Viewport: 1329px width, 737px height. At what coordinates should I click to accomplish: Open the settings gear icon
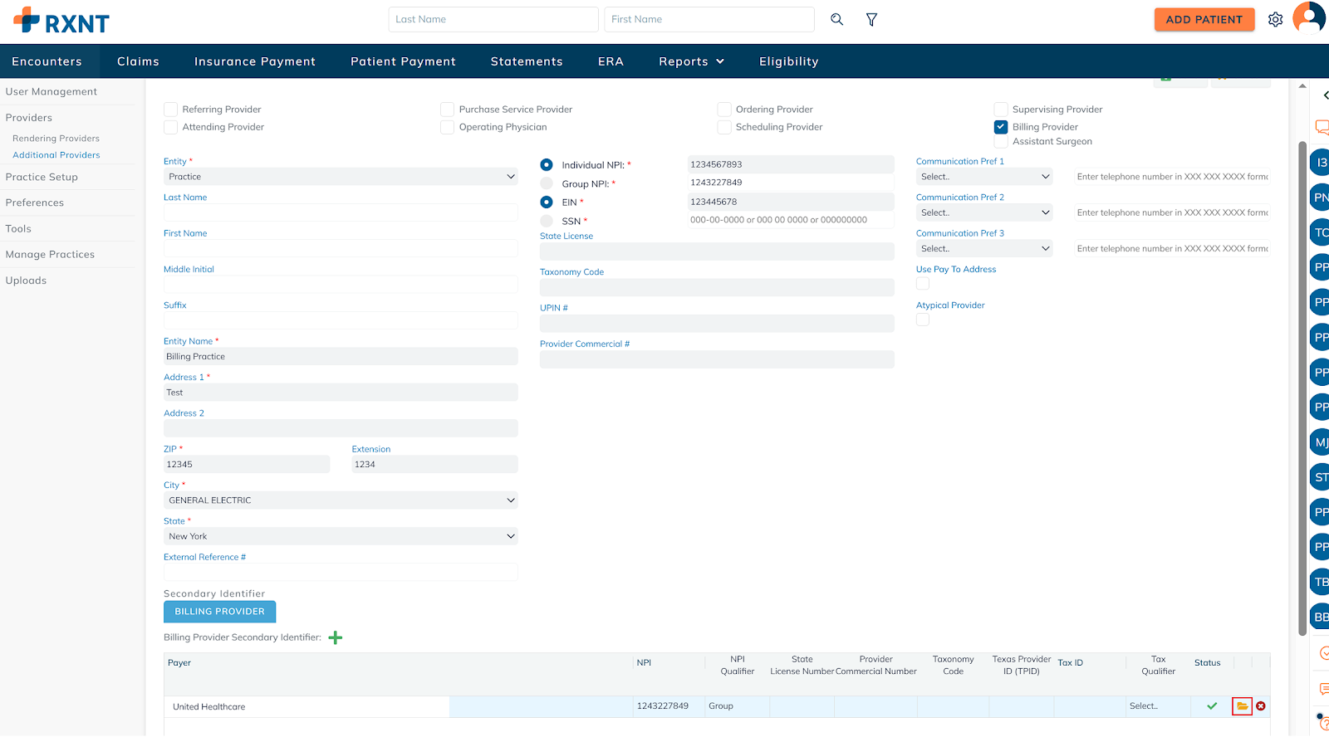tap(1275, 19)
